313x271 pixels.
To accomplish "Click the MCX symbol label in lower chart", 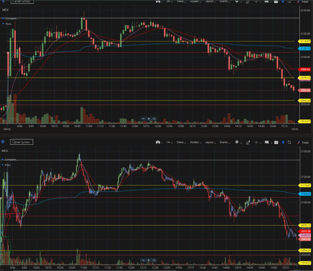I will 5,151.
